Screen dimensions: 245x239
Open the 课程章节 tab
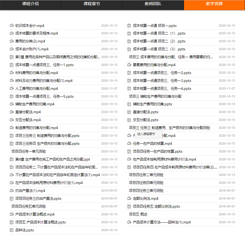92,4
